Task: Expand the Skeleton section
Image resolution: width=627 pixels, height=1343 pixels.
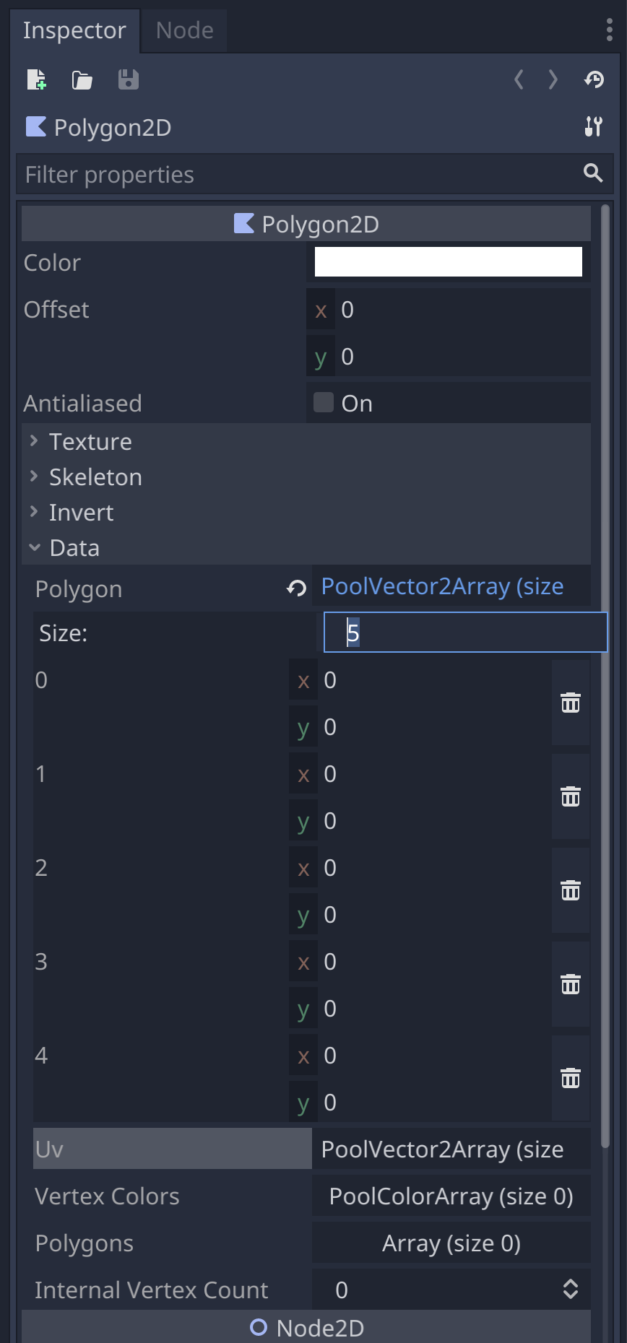Action: (x=95, y=477)
